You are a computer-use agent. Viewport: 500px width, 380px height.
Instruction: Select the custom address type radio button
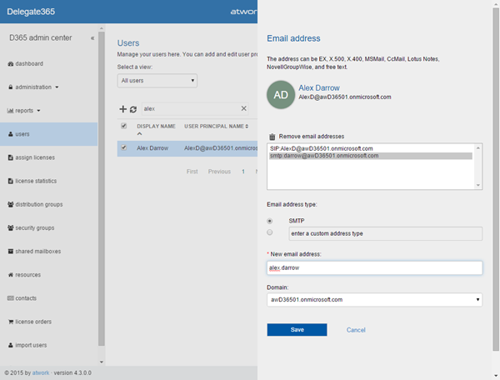tap(270, 232)
